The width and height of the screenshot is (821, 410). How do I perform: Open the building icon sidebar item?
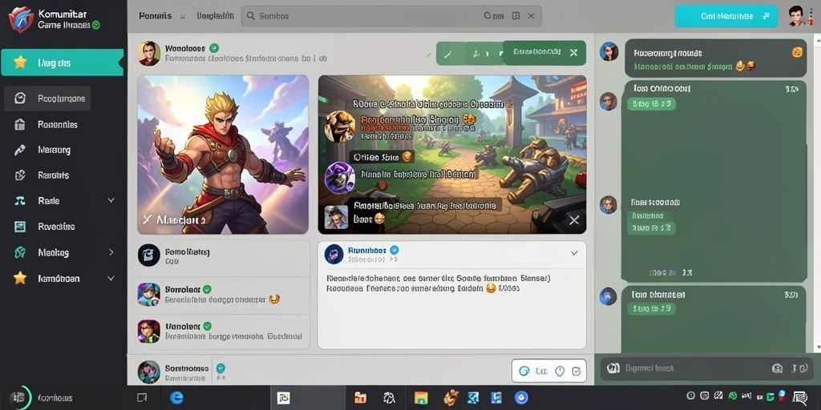(x=46, y=124)
